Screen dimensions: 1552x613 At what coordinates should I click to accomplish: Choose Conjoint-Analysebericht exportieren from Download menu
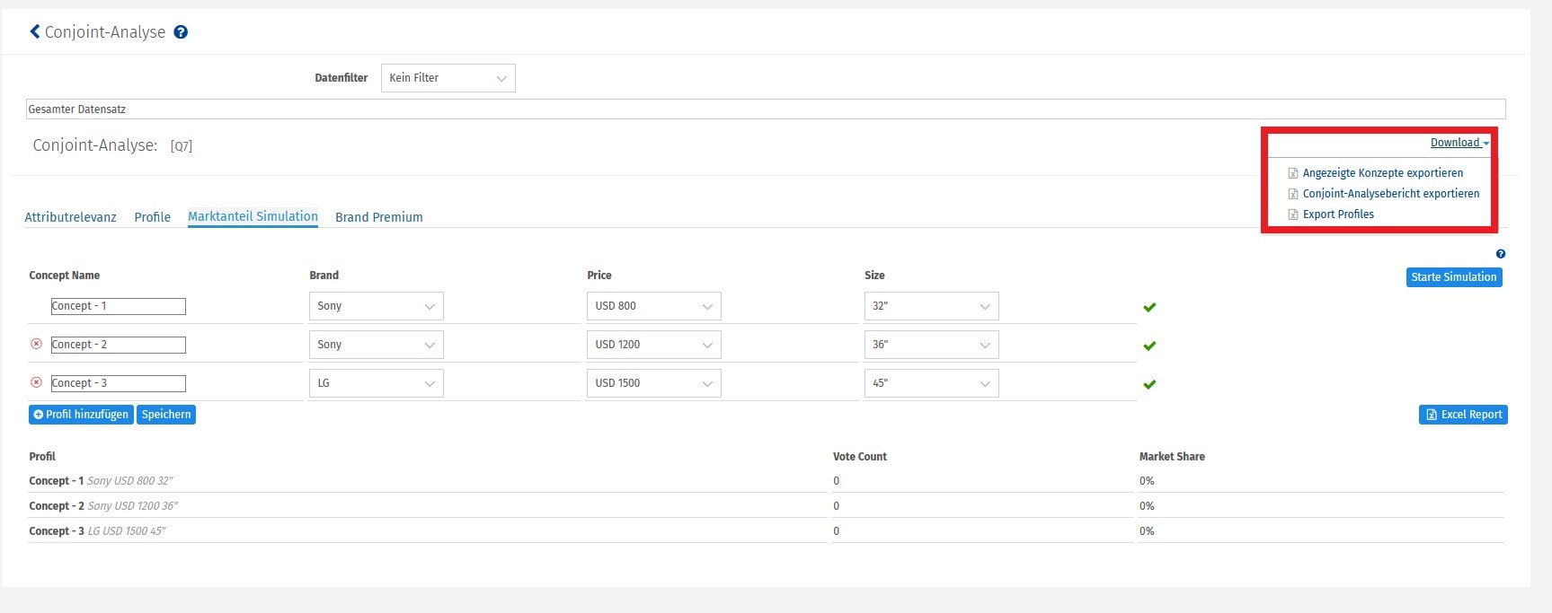[1390, 194]
